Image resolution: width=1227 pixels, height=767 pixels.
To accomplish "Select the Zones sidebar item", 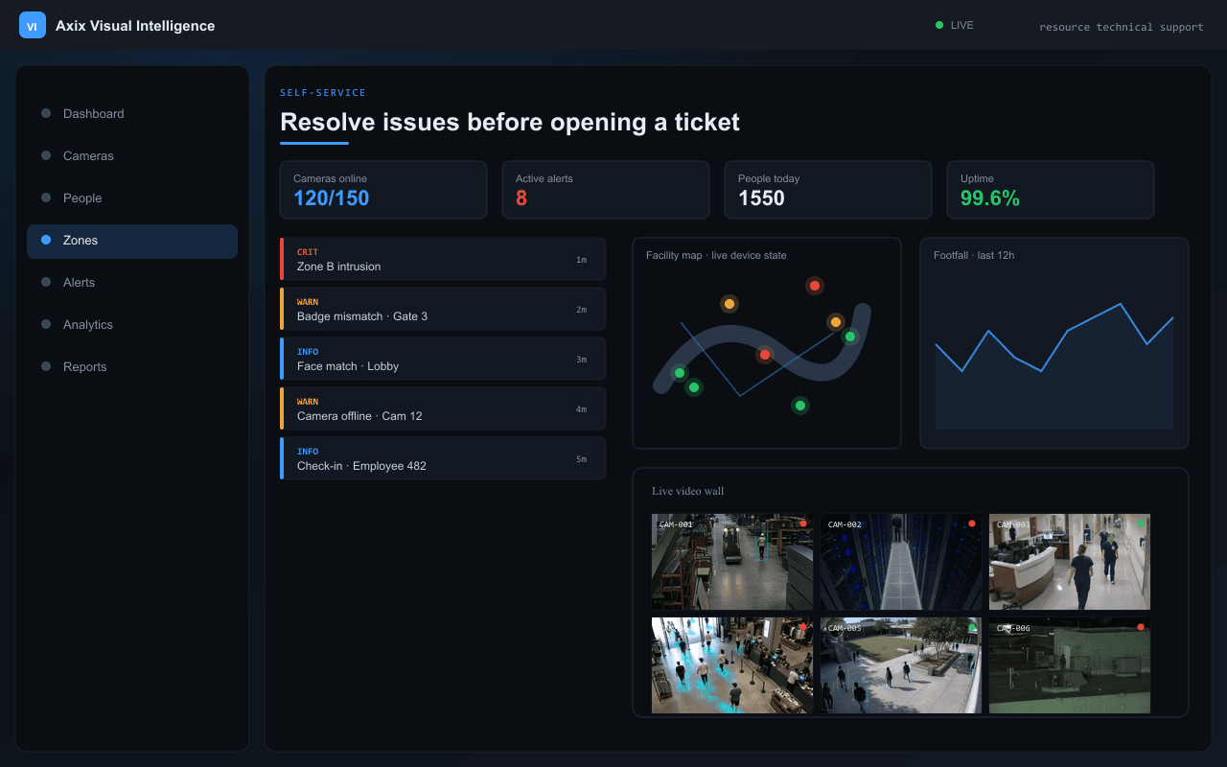I will coord(132,241).
